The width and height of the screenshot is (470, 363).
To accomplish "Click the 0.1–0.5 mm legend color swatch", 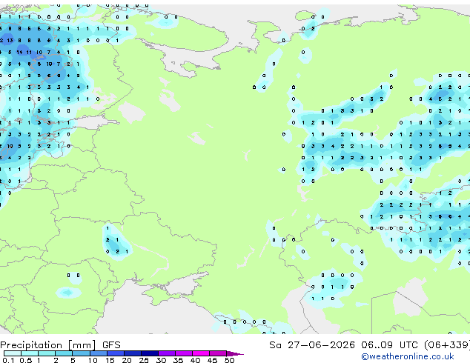I will (x=13, y=353).
